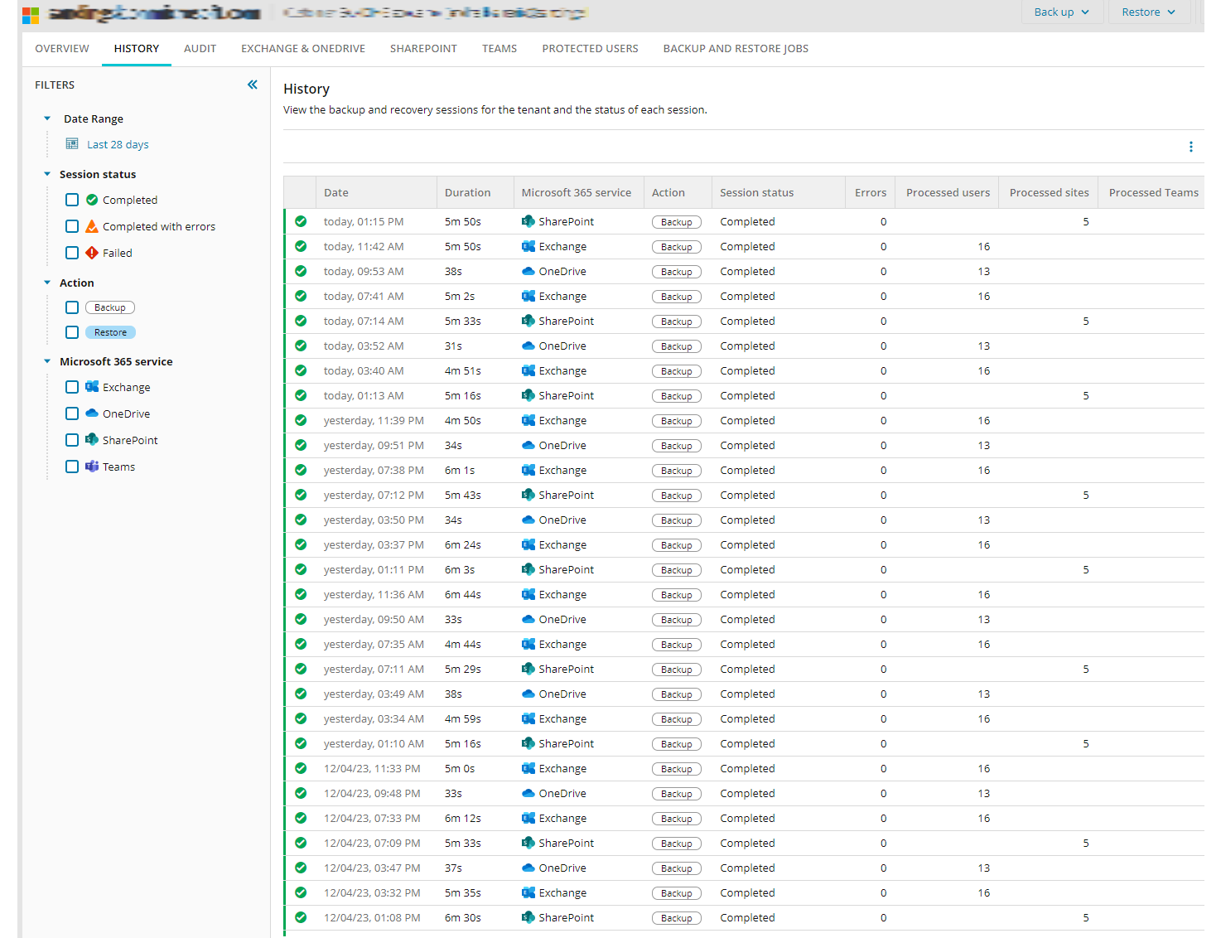Click the Last 28 days date link
Image resolution: width=1221 pixels, height=938 pixels.
[118, 144]
